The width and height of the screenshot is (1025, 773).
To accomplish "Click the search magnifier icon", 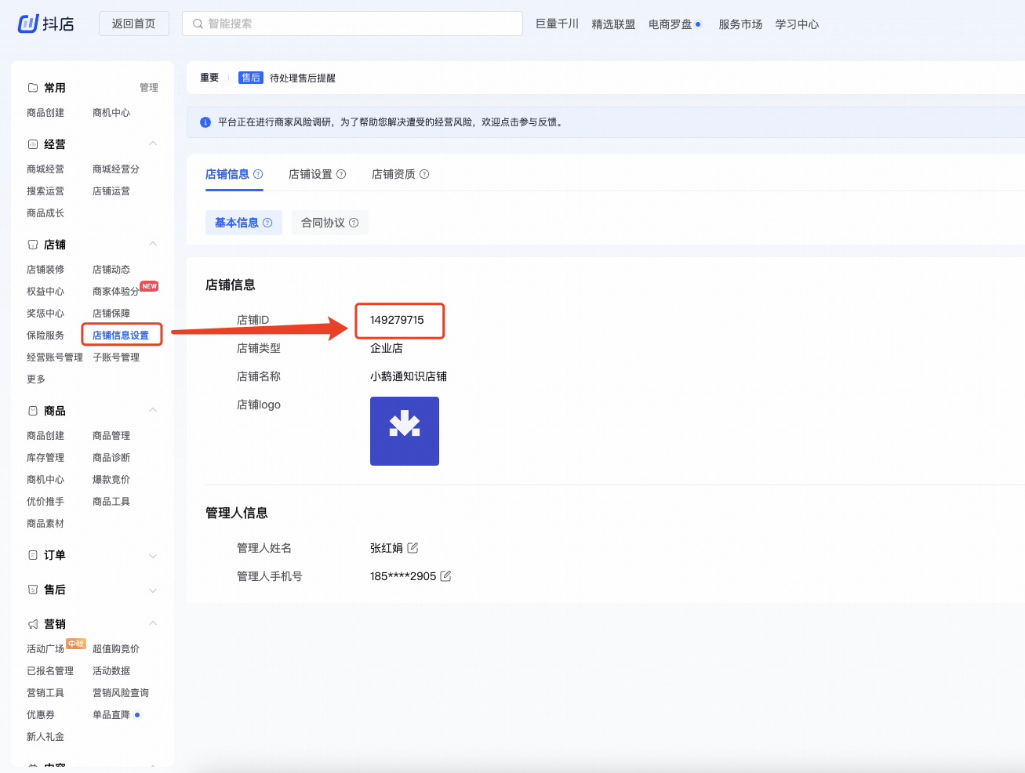I will [198, 24].
